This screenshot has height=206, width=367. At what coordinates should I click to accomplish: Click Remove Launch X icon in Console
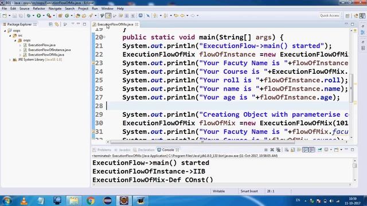click(272, 150)
